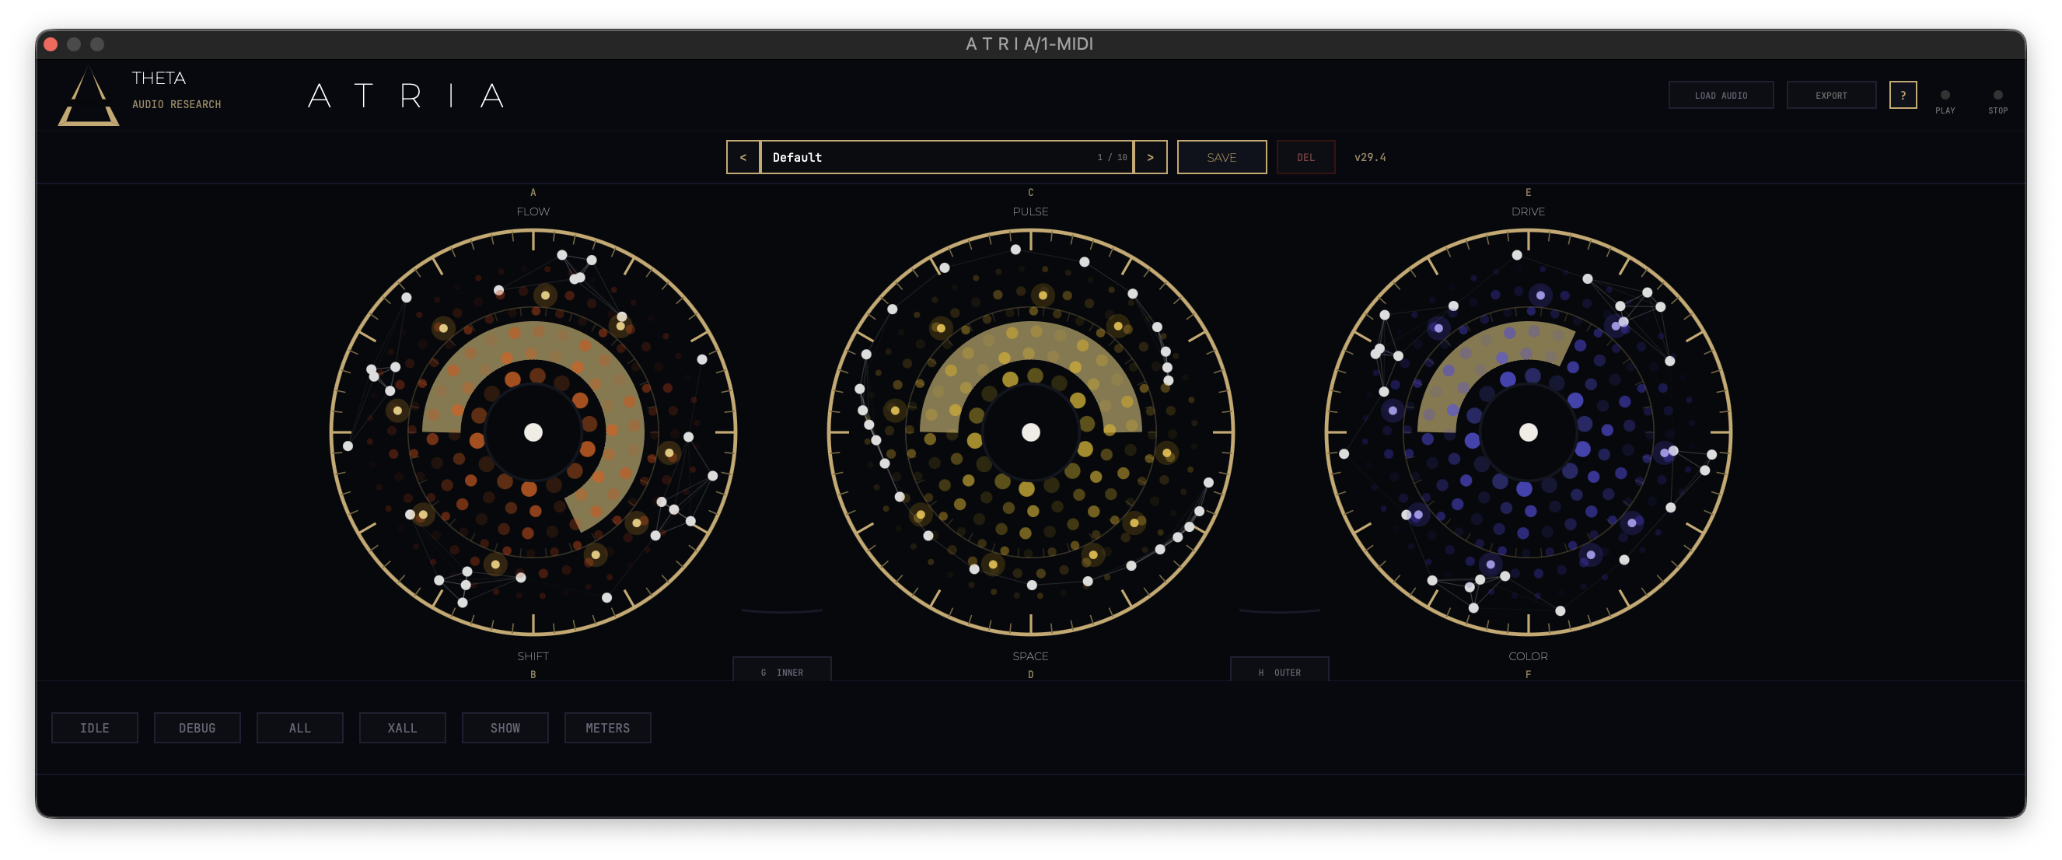Open the help question mark button

pos(1903,96)
